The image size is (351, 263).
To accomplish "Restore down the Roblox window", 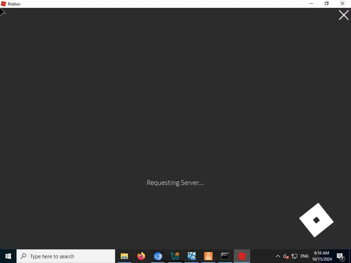I will point(327,3).
